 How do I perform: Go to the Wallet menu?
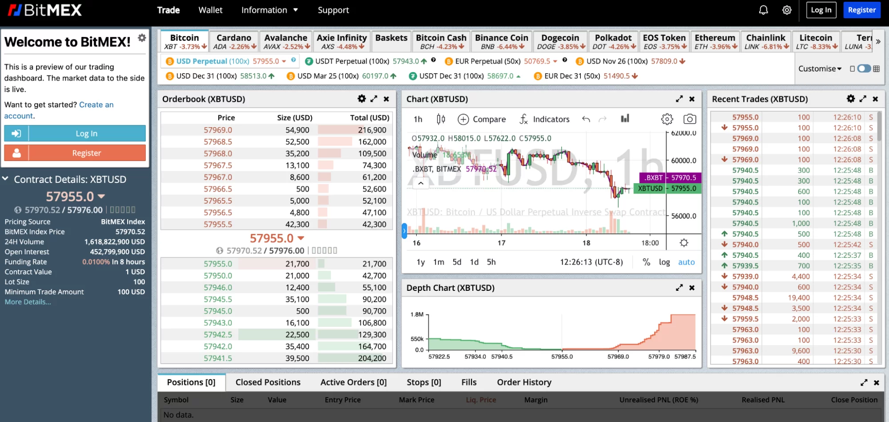[x=210, y=10]
